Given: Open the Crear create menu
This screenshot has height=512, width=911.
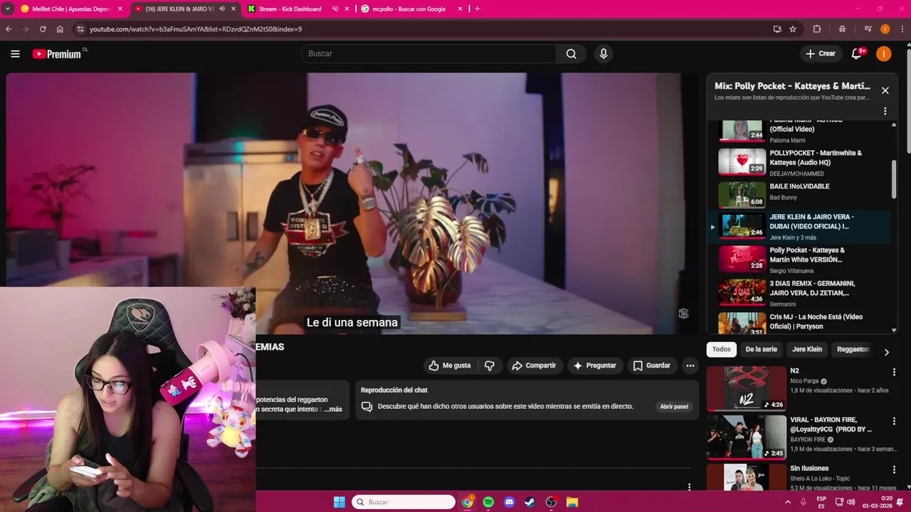Looking at the screenshot, I should (x=821, y=54).
